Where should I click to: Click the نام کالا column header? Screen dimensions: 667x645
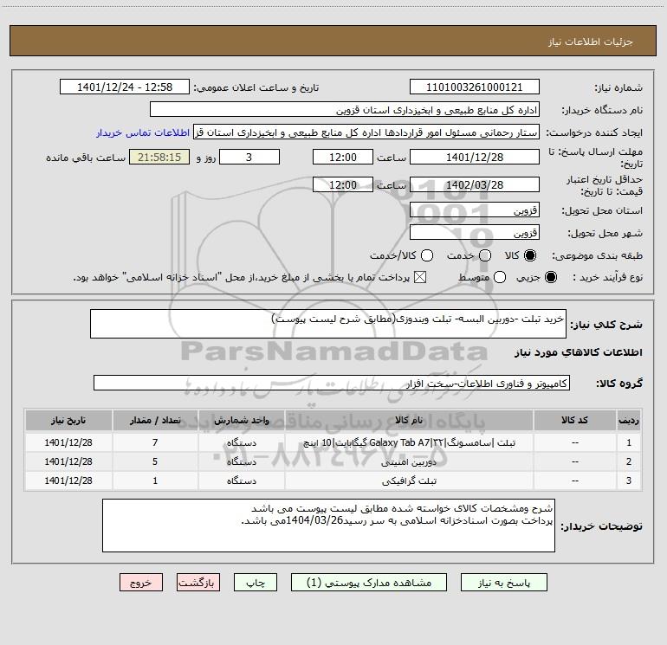pyautogui.click(x=409, y=421)
